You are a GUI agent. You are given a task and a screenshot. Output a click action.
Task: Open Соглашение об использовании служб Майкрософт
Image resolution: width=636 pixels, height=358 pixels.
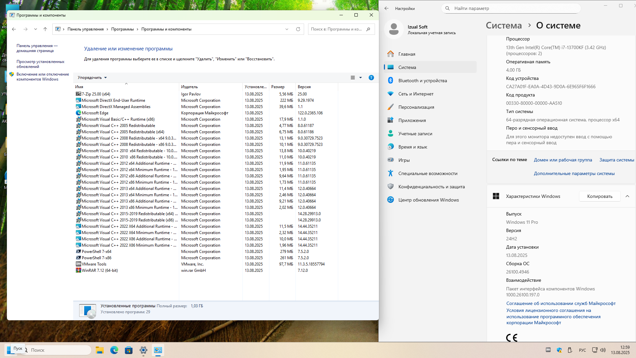561,303
